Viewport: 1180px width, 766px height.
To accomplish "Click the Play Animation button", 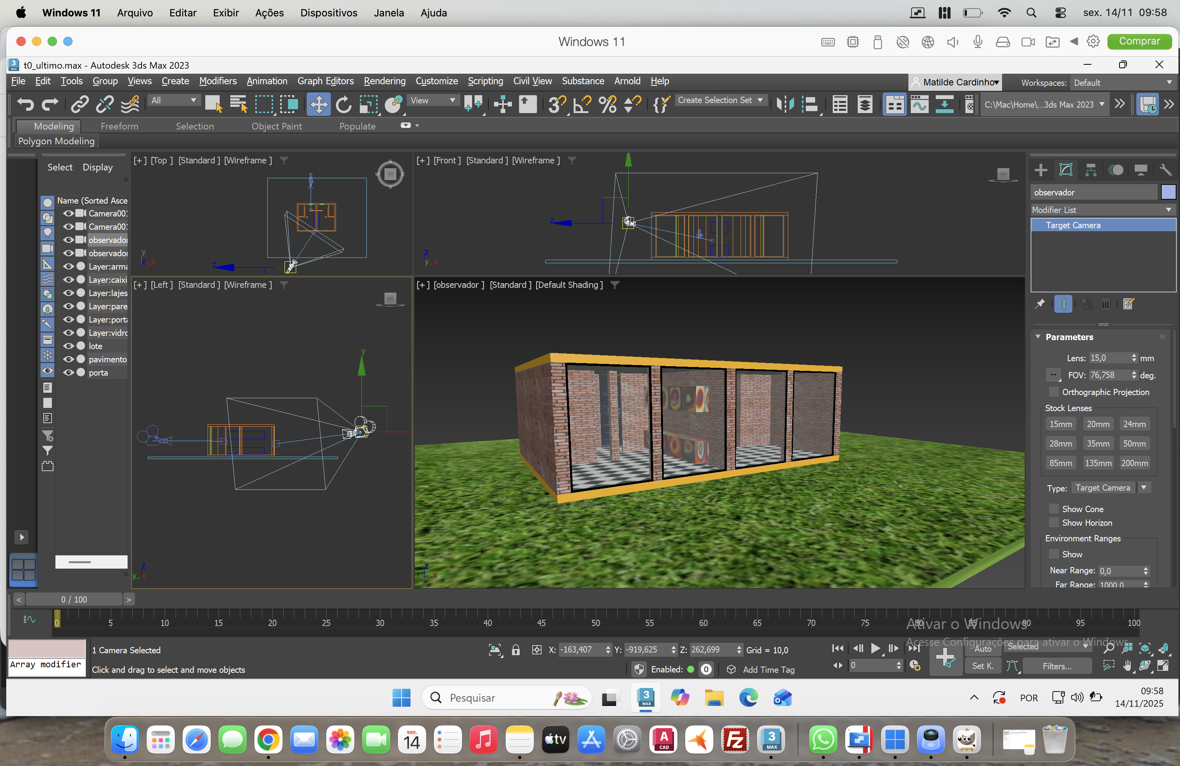I will click(x=875, y=648).
